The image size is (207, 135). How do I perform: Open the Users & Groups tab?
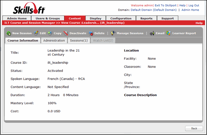pos(48,18)
